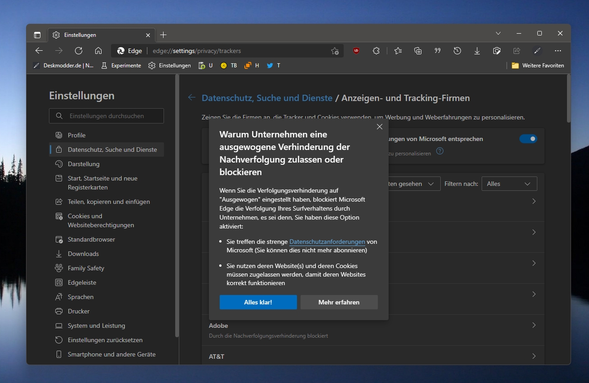Click the settings sidebar scrollbar
This screenshot has width=589, height=383.
[177, 206]
